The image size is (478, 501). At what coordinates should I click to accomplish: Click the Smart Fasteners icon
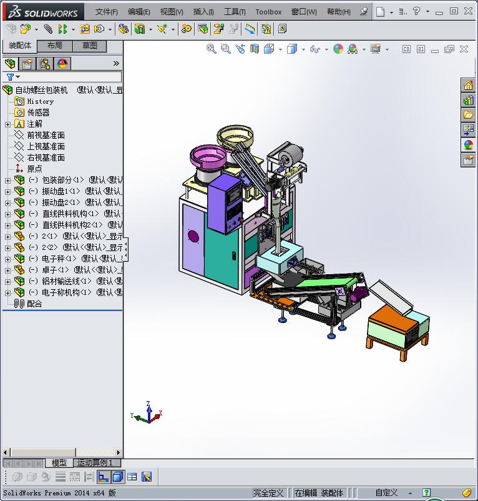[x=85, y=29]
